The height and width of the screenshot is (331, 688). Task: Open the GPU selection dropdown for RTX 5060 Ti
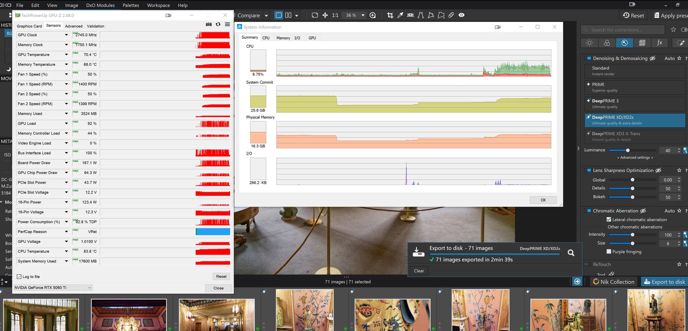[x=53, y=288]
